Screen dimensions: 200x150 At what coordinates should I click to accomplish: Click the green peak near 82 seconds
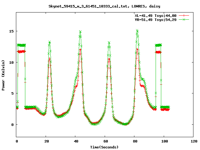tap(137, 30)
